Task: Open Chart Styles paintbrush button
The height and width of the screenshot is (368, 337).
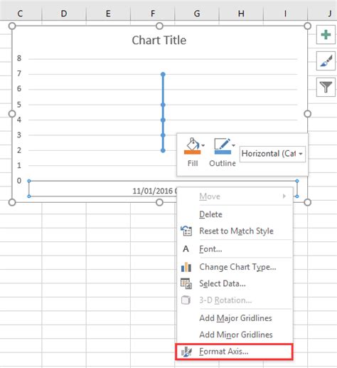Action: (326, 61)
